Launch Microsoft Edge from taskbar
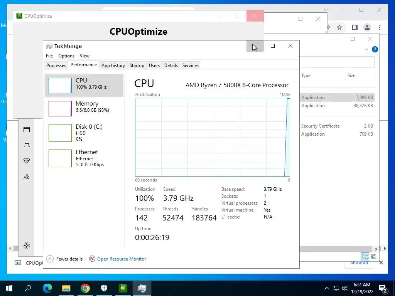 point(47,288)
